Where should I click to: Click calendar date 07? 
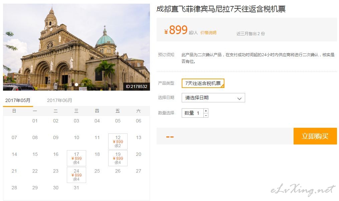(x=14, y=137)
